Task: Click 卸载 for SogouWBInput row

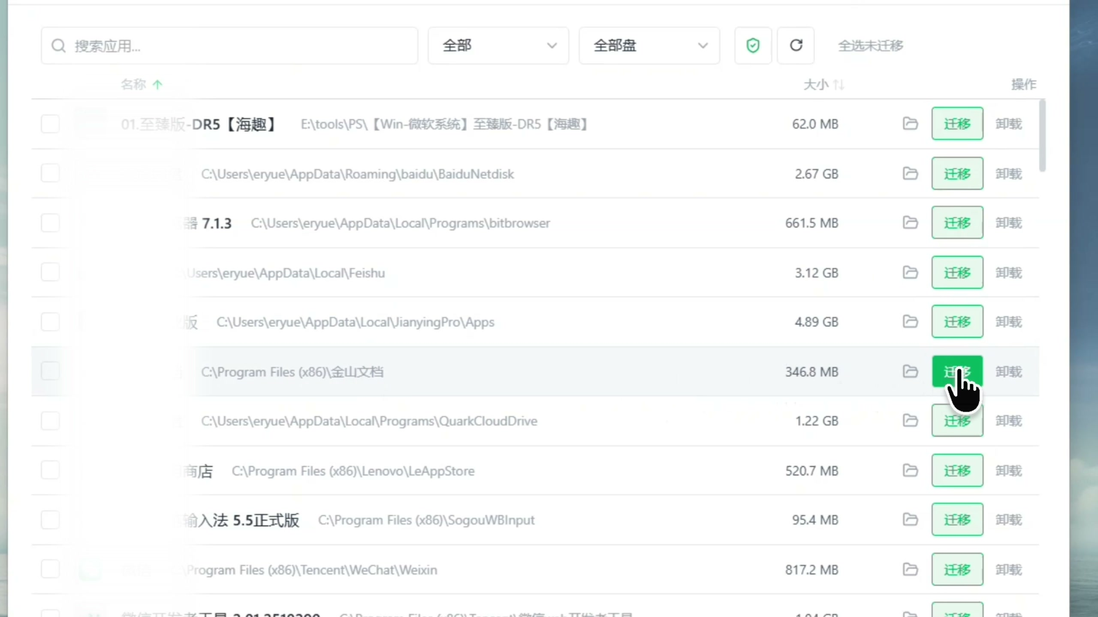Action: pos(1009,520)
